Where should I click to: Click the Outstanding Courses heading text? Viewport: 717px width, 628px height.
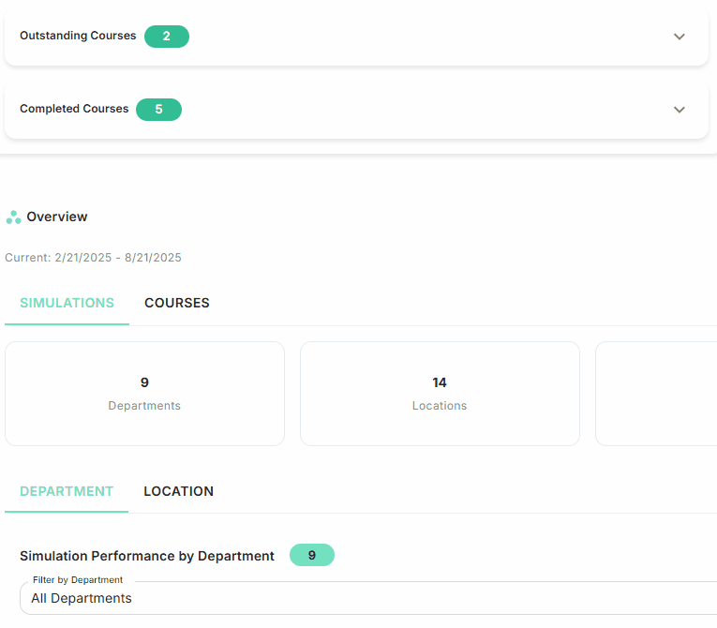pyautogui.click(x=78, y=36)
